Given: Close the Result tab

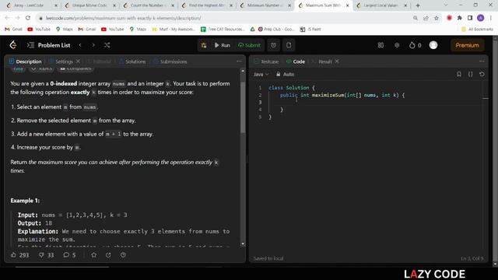Looking at the screenshot, I should pos(337,61).
